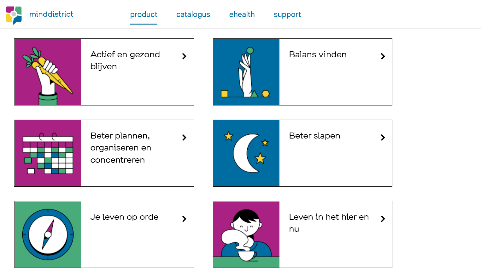The height and width of the screenshot is (278, 481).
Task: Click the calendar planner illustration
Action: (48, 153)
